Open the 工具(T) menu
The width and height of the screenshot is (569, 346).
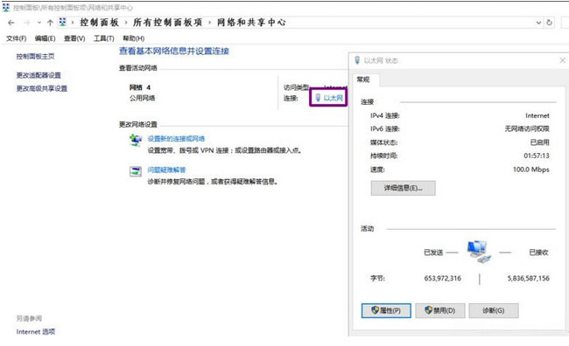tap(104, 38)
